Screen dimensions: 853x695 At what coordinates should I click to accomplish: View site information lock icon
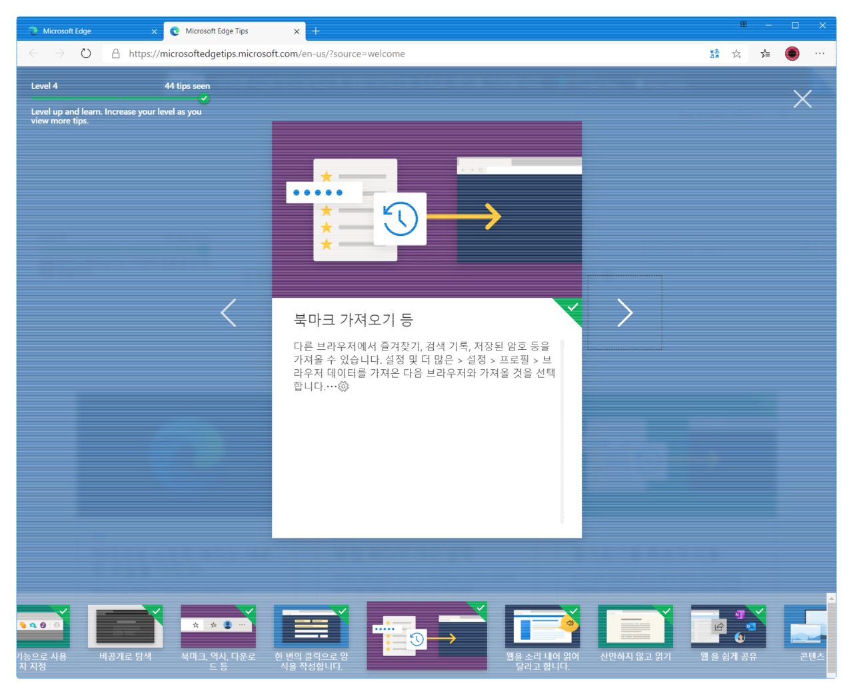tap(115, 53)
